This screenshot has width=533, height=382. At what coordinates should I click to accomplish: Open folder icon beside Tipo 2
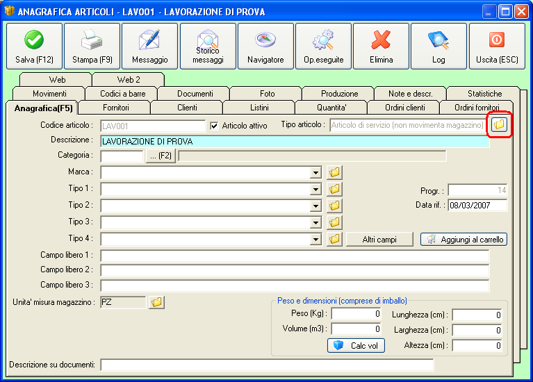point(334,206)
